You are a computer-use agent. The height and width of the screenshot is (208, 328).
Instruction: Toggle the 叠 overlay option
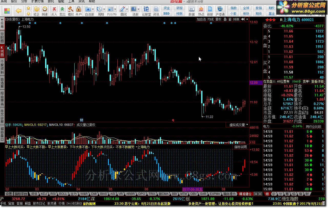point(225,19)
